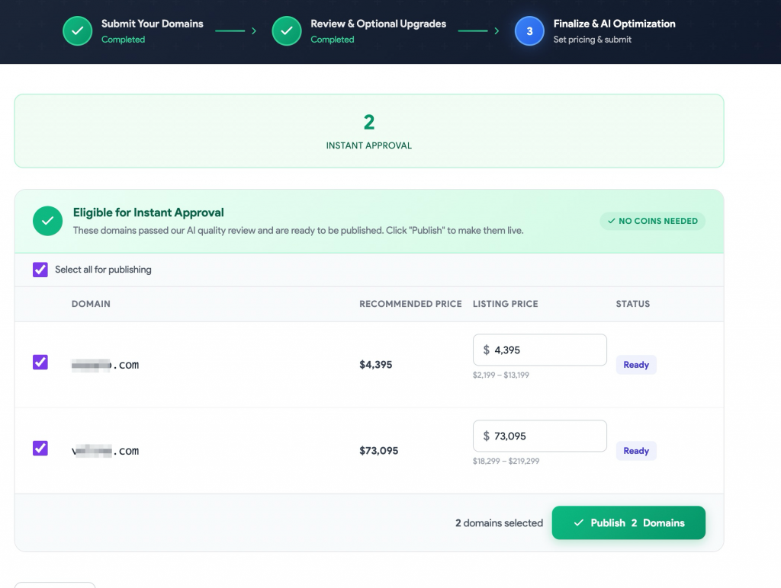Click the Instant Approval count summary box
781x588 pixels.
tap(368, 131)
